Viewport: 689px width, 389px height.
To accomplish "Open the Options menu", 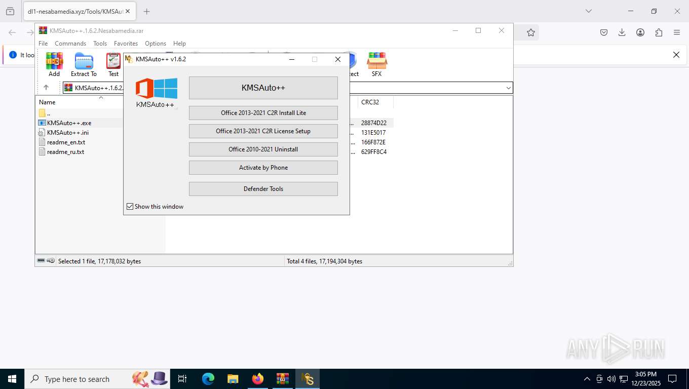I will coord(156,44).
